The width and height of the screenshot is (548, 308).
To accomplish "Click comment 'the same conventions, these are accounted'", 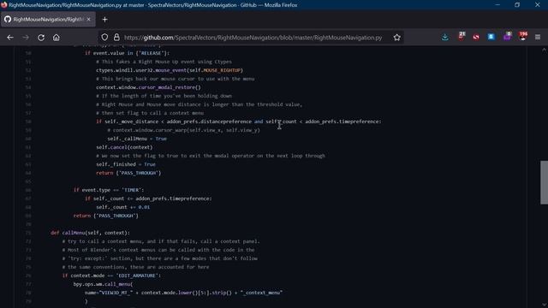I will 135,267.
